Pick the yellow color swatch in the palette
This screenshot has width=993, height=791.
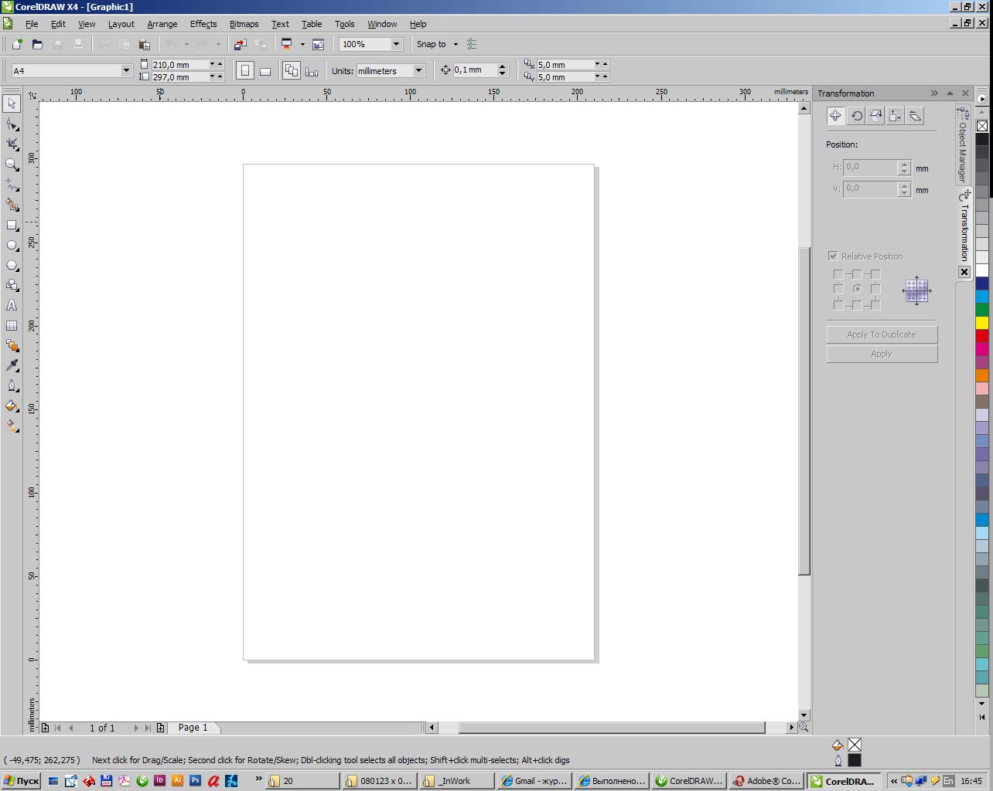(x=982, y=323)
